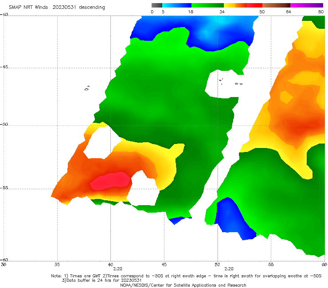Viewport: 328px width, 288px height.
Task: Click the red wind maximum near 55S 40E
Action: click(x=111, y=181)
